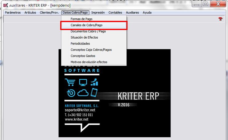
Task: Open Motivos devolución efectos
Action: pos(94,62)
